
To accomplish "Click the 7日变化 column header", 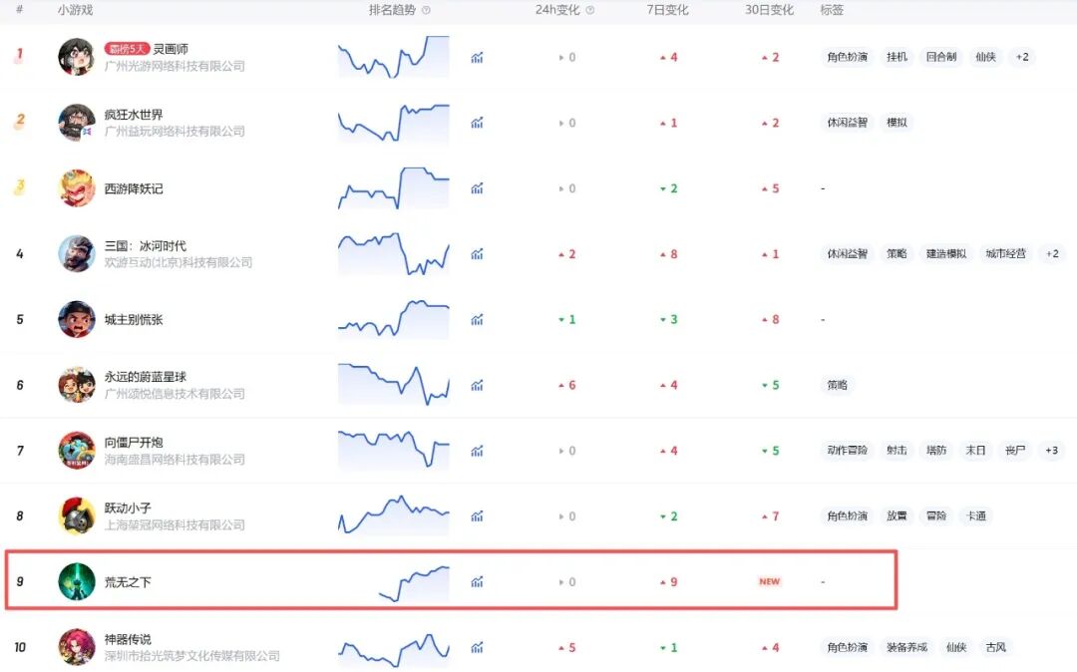I will 667,10.
